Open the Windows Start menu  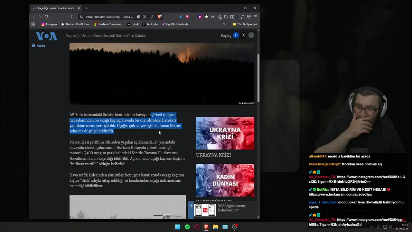[x=178, y=227]
